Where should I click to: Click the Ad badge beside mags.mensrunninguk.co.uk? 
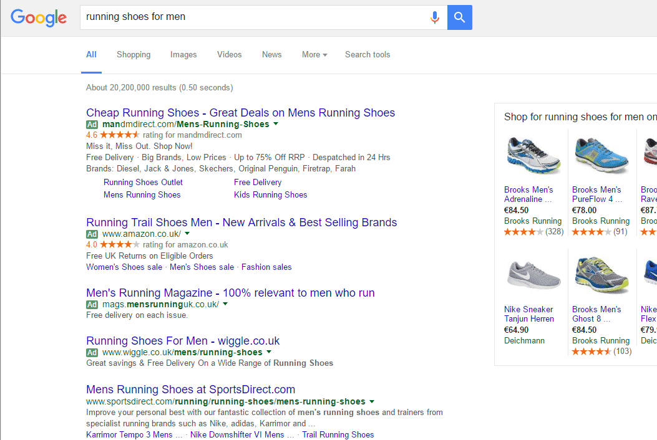pos(92,304)
